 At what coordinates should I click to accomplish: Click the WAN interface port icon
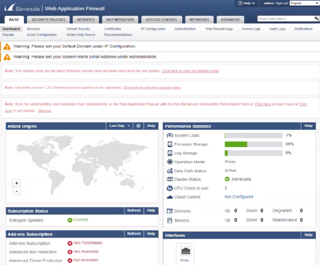pyautogui.click(x=186, y=251)
